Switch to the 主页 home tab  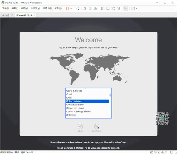tap(6, 15)
